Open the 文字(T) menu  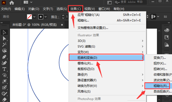click(x=48, y=9)
